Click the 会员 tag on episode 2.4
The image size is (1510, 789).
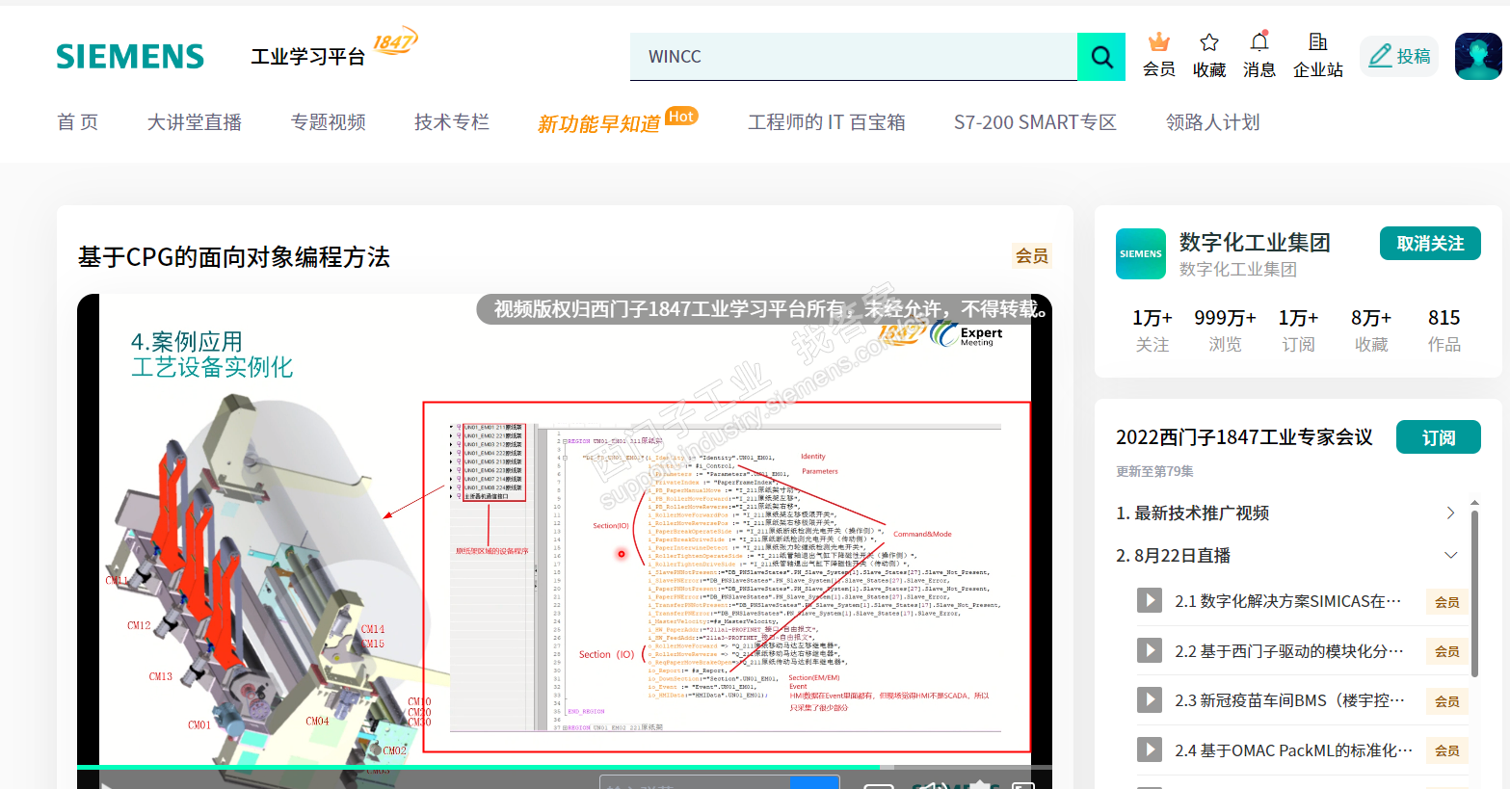click(1446, 750)
